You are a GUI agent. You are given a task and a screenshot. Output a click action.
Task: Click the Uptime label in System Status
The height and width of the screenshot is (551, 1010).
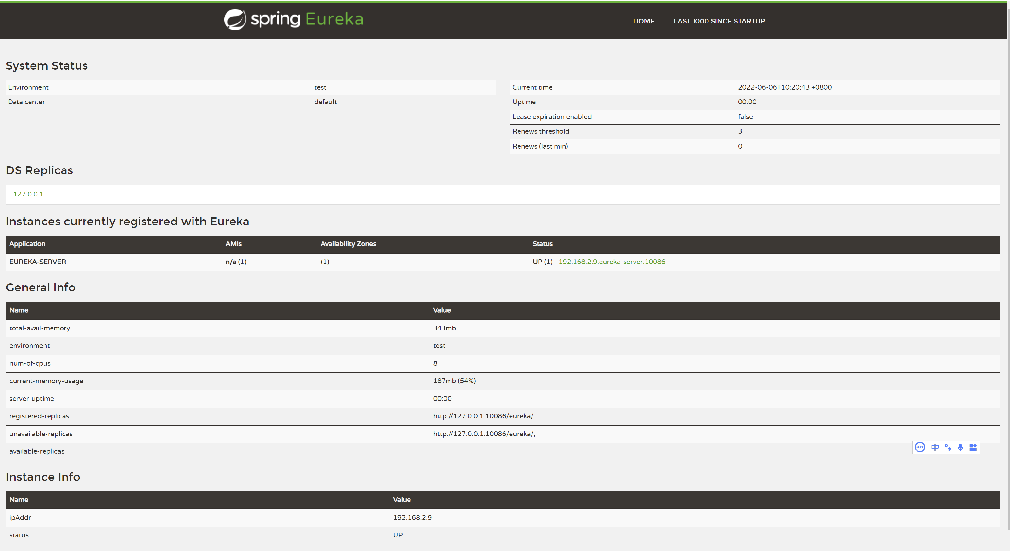[x=524, y=102]
